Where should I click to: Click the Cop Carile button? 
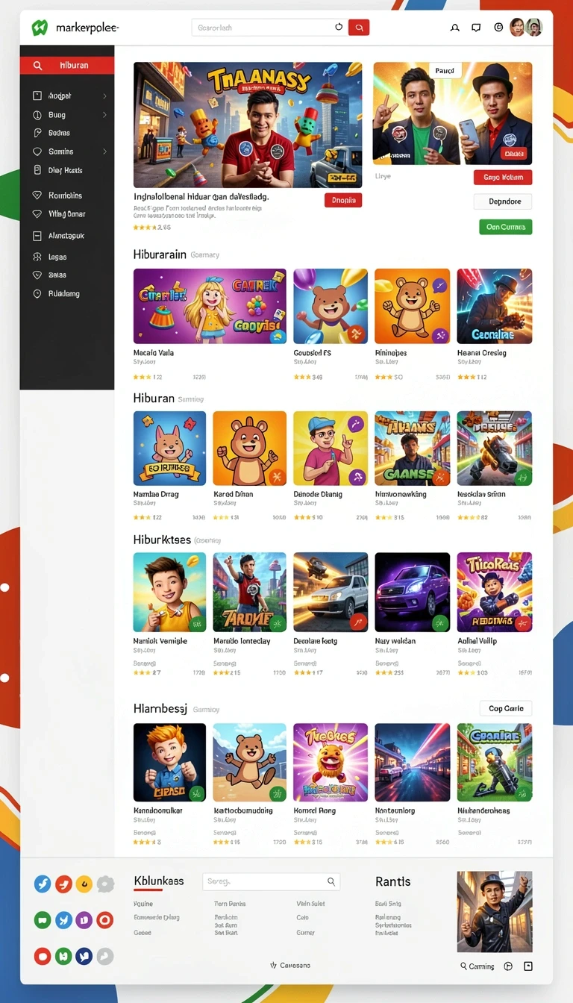[x=506, y=708]
